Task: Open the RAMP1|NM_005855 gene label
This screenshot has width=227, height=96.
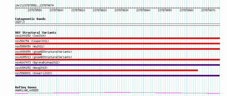Action: point(27,90)
